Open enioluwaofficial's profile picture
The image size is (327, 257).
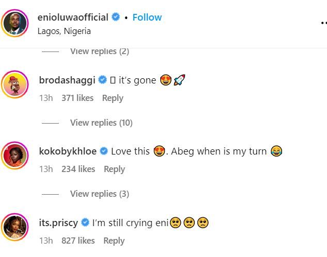(x=15, y=23)
